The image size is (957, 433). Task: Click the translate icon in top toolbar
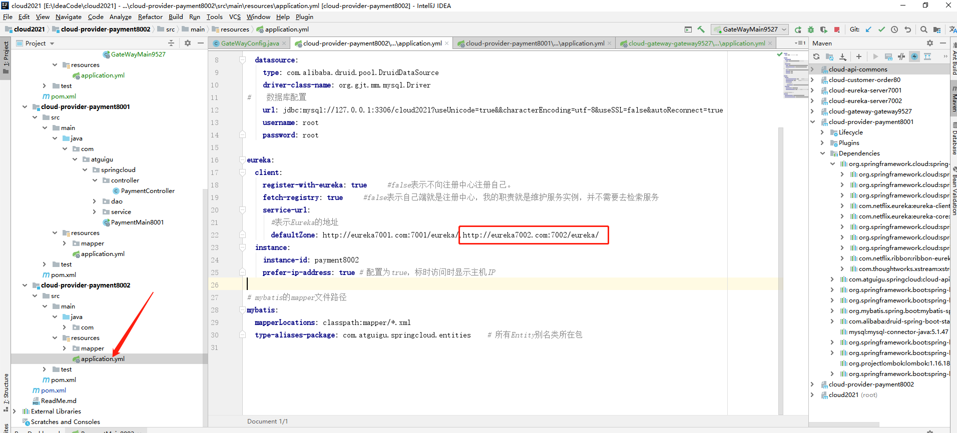coord(952,29)
